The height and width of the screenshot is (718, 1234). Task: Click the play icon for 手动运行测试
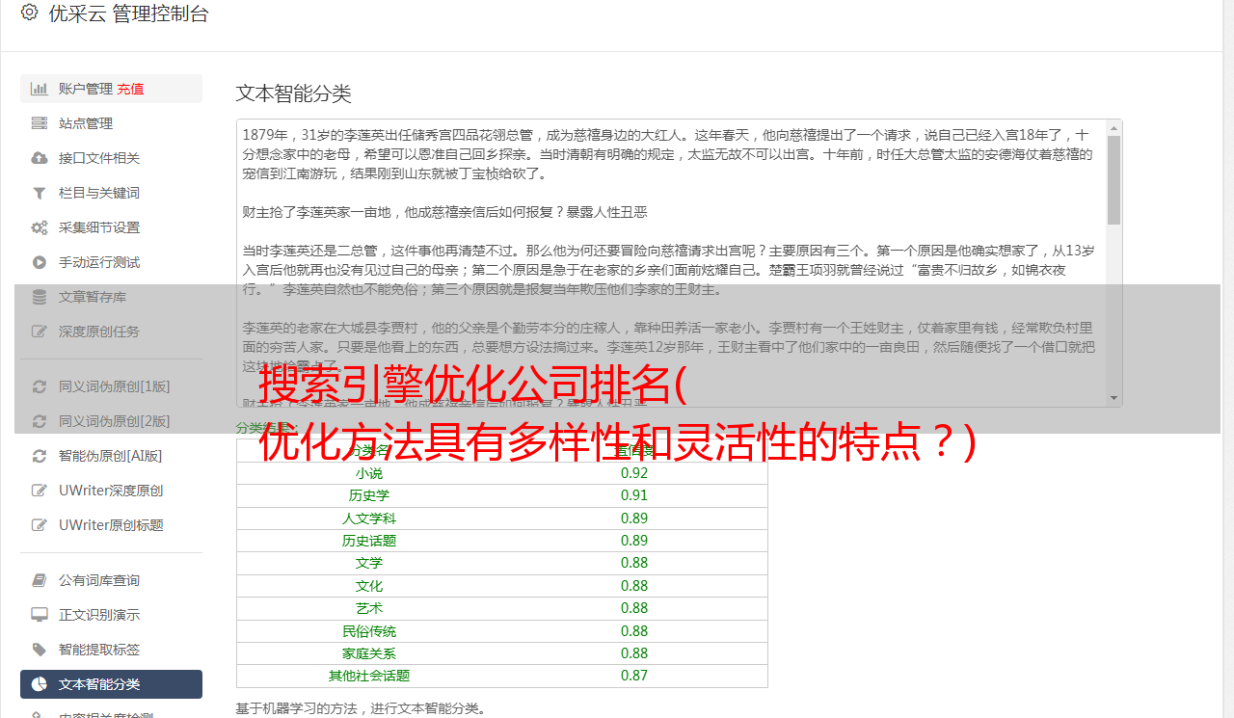[x=40, y=262]
